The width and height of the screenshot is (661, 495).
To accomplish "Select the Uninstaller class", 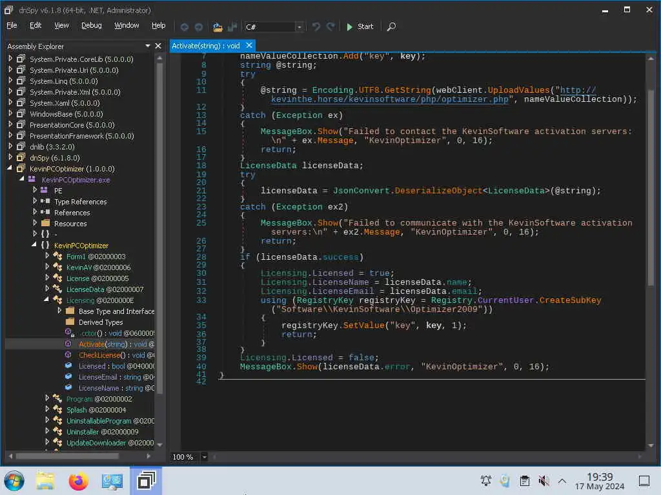I will point(103,432).
